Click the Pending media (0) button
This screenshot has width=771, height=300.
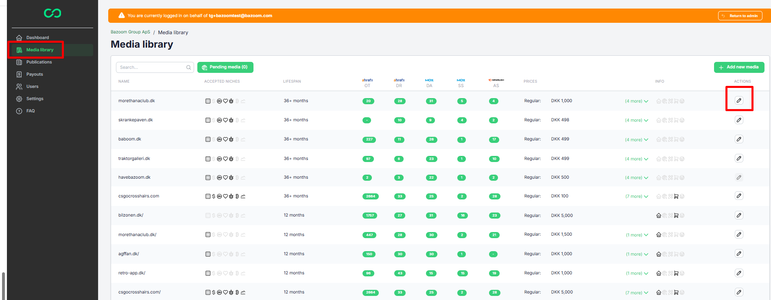tap(225, 67)
